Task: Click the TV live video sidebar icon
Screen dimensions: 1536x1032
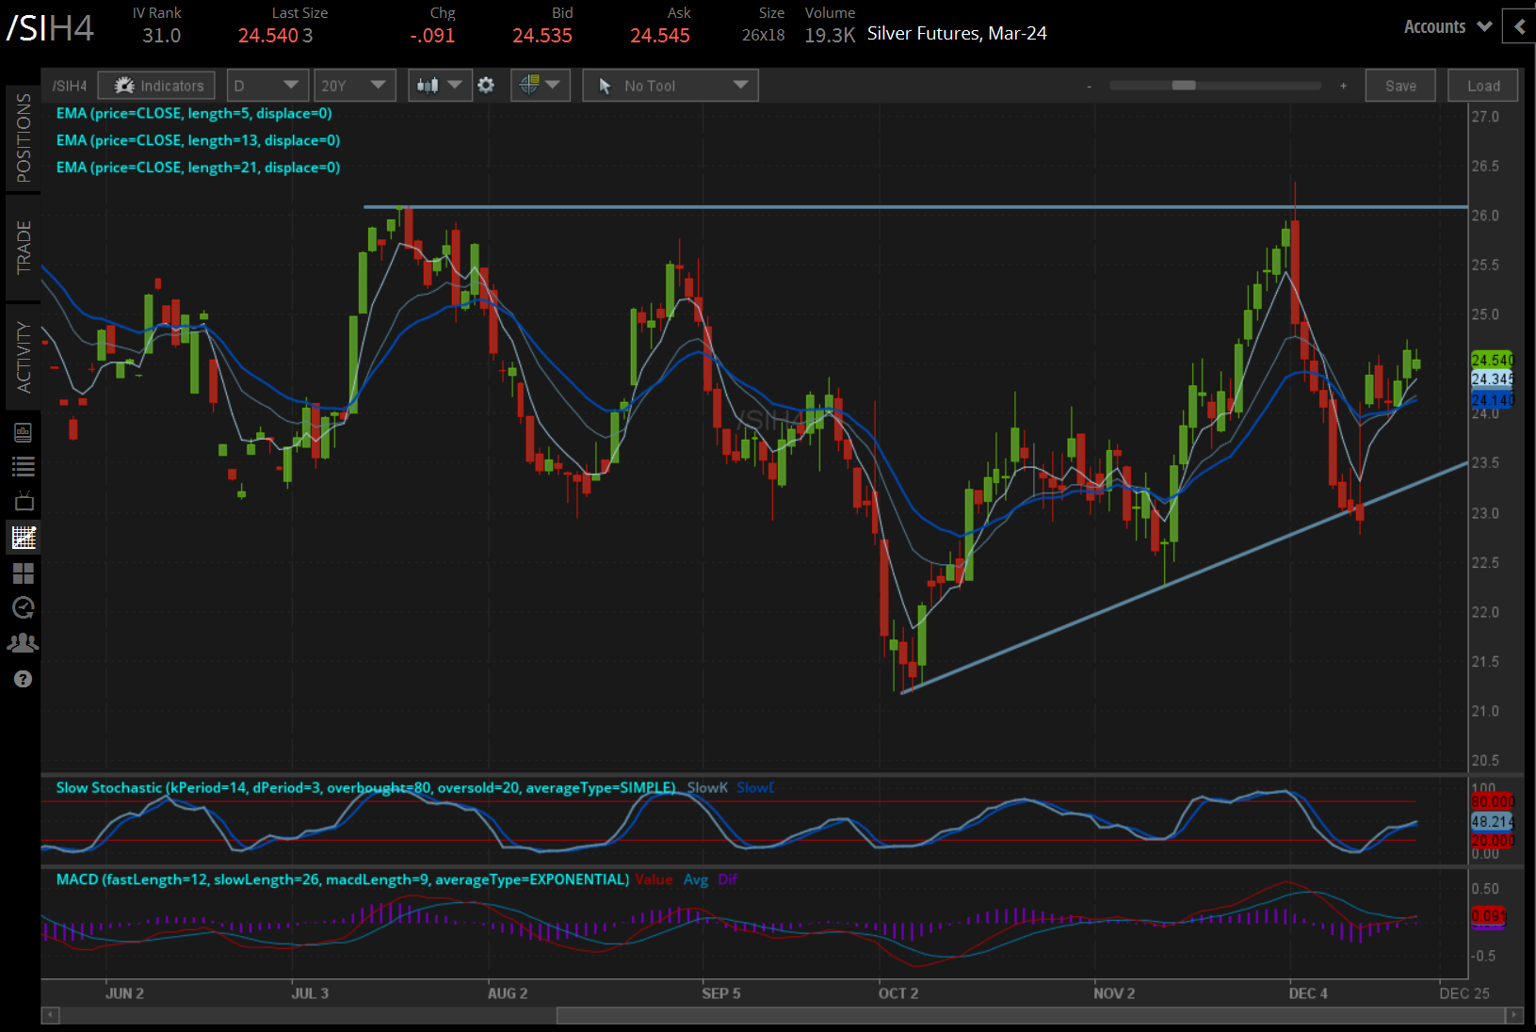Action: click(24, 502)
